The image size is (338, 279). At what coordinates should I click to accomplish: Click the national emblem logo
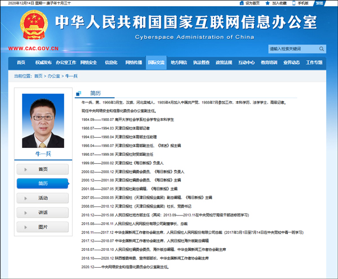coord(34,25)
